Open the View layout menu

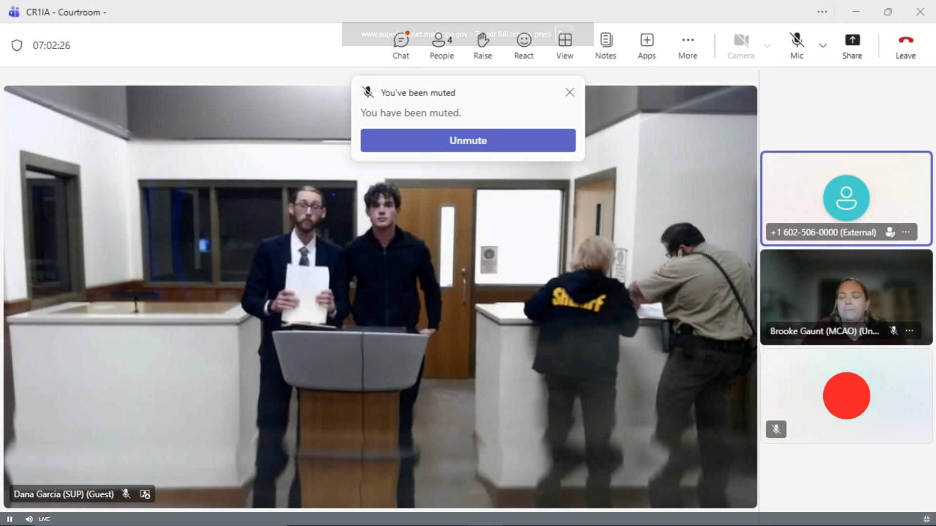point(564,45)
